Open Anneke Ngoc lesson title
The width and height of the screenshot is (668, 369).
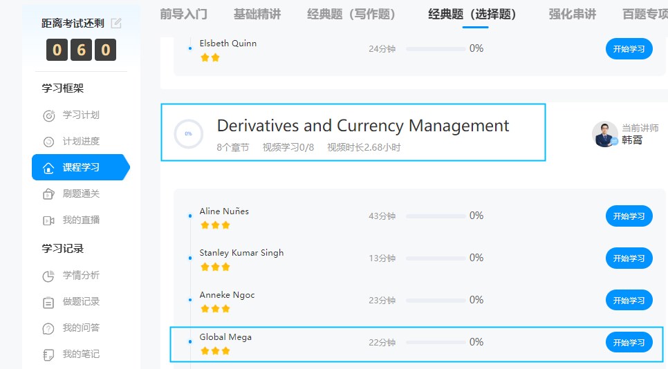[x=227, y=295]
